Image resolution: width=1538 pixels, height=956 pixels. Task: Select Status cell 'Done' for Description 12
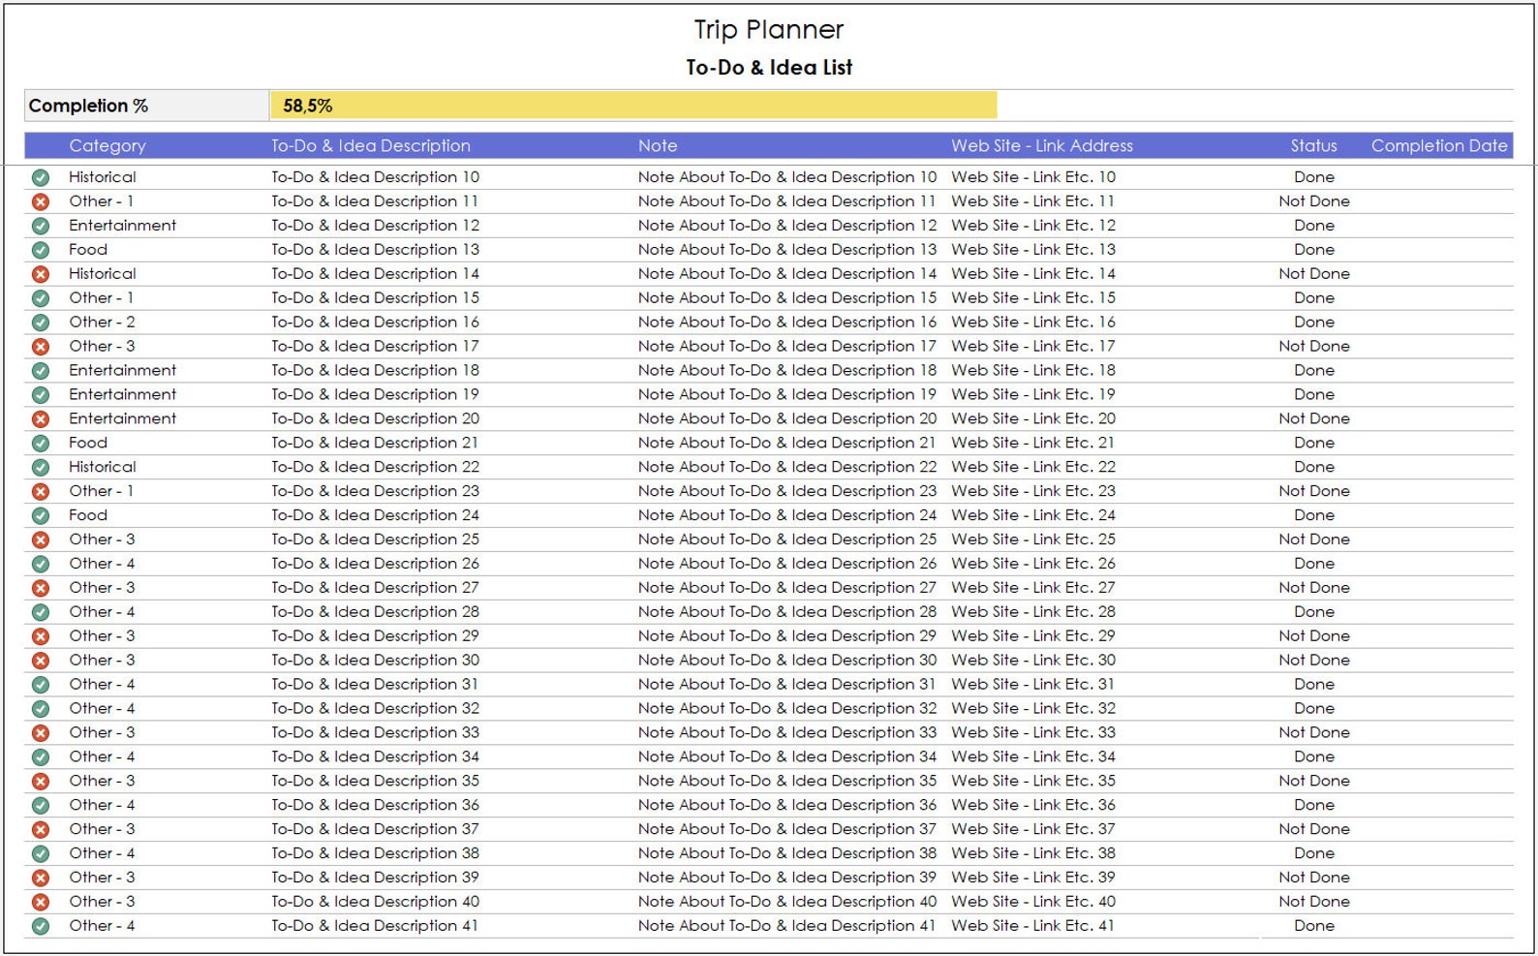pos(1313,225)
